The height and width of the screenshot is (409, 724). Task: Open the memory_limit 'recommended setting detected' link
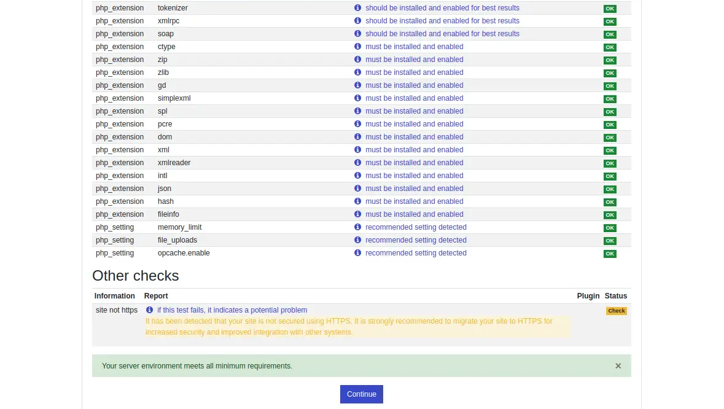(416, 228)
